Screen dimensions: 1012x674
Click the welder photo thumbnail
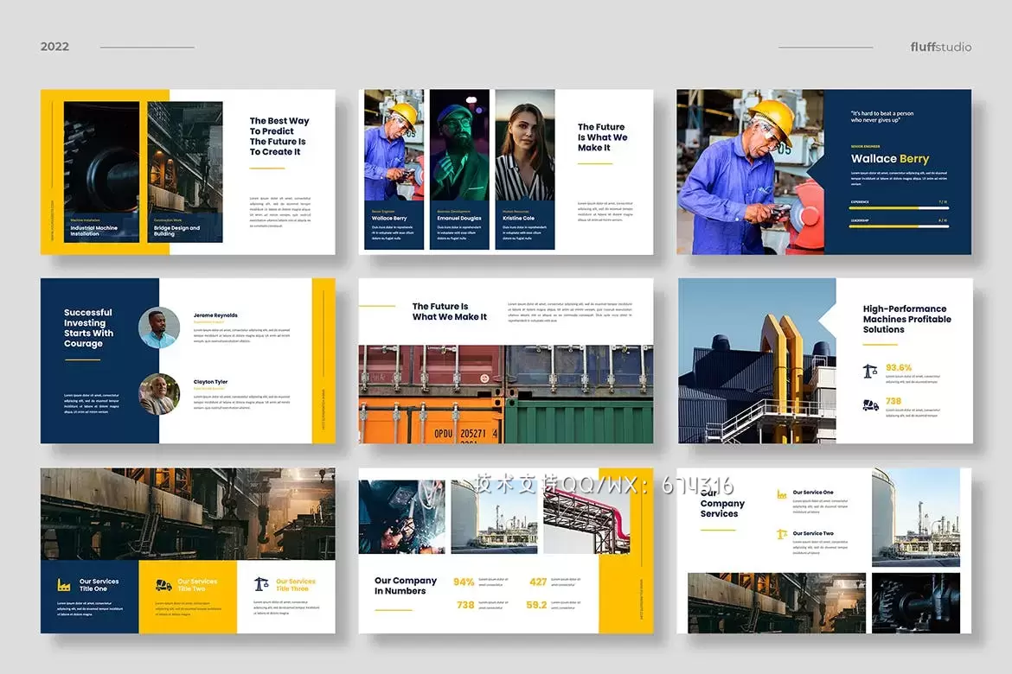coord(402,517)
